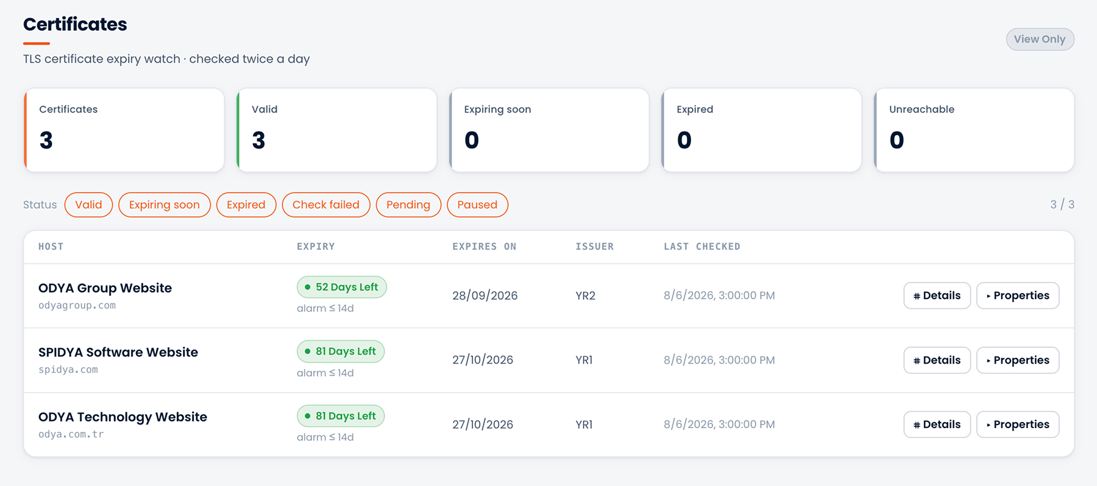The image size is (1097, 486).
Task: Open Details for ODYA Group Website
Action: (x=937, y=295)
